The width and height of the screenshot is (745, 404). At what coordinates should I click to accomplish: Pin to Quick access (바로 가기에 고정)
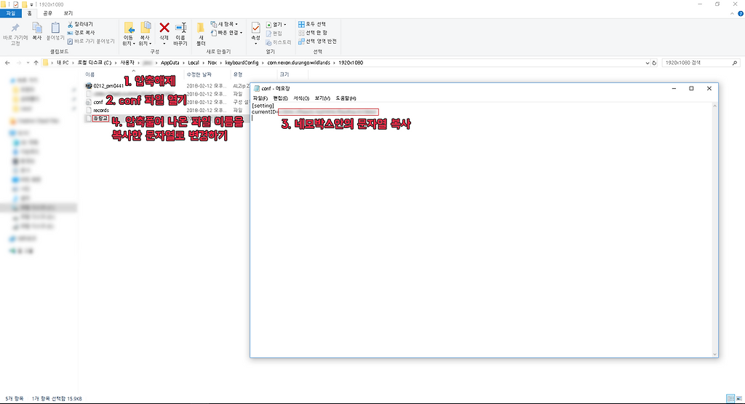pos(15,33)
